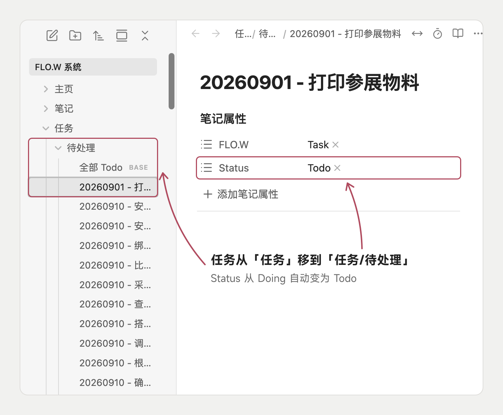The image size is (503, 415).
Task: Open more options three-dot menu
Action: pyautogui.click(x=478, y=34)
